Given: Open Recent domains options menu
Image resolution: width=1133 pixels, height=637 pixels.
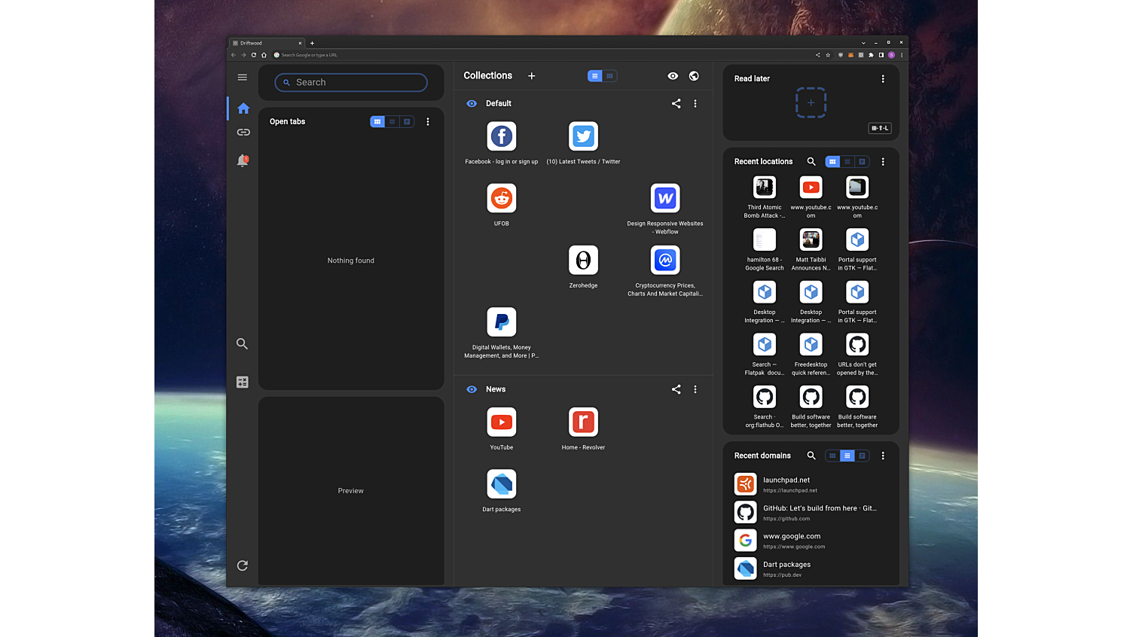Looking at the screenshot, I should (x=883, y=456).
